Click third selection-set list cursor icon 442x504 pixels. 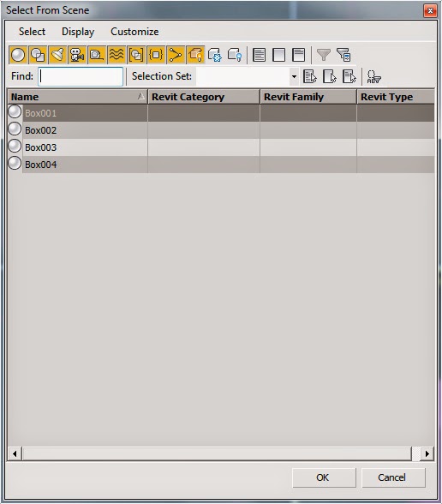349,76
